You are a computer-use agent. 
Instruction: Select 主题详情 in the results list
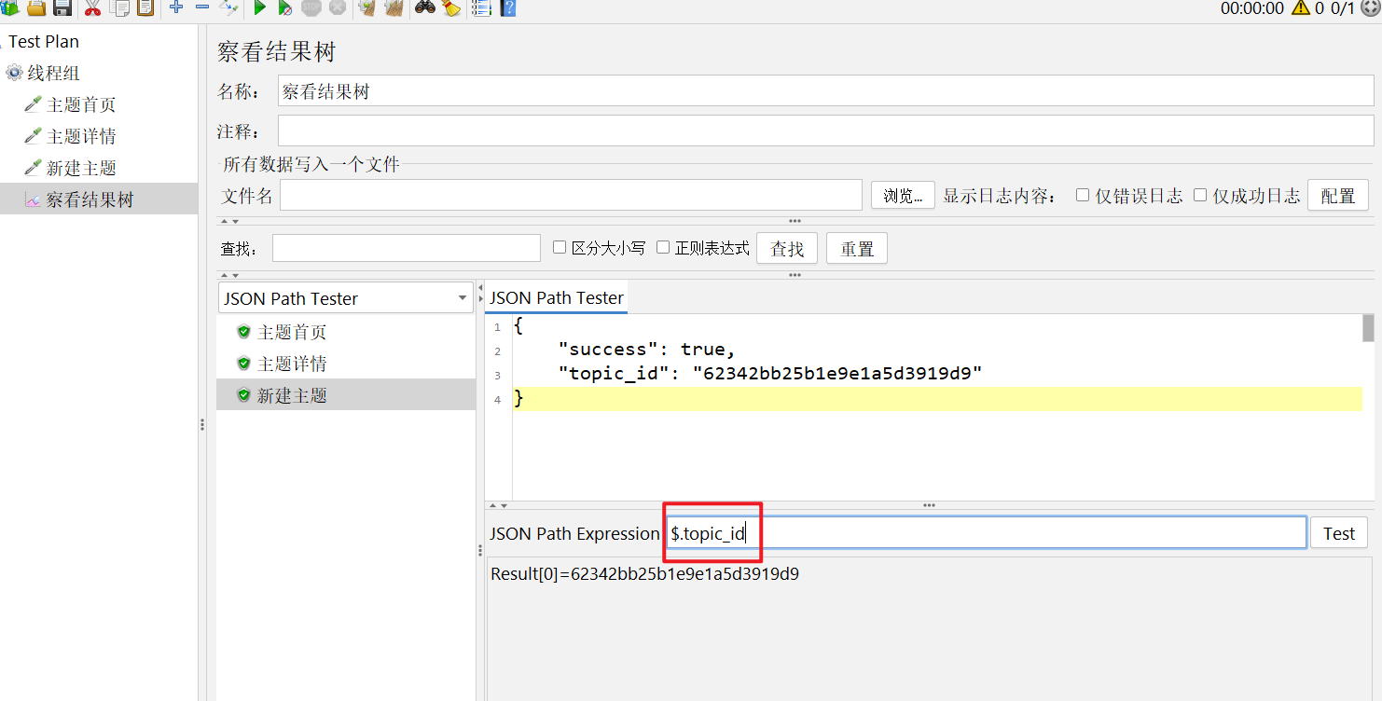(x=292, y=364)
